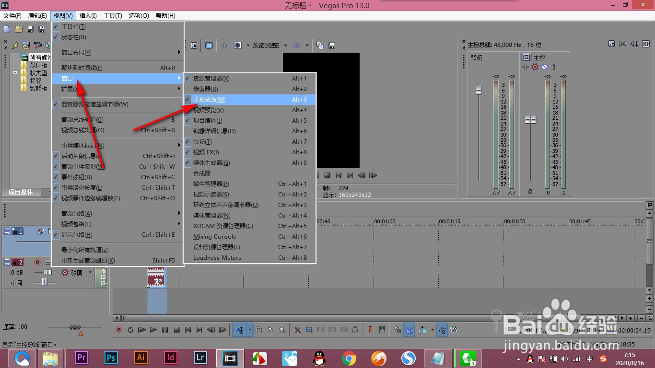Click the monitor icon for external preview
The image size is (655, 368).
click(x=209, y=46)
